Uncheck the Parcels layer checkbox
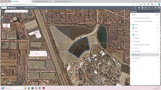This screenshot has width=161, height=90. [133, 25]
